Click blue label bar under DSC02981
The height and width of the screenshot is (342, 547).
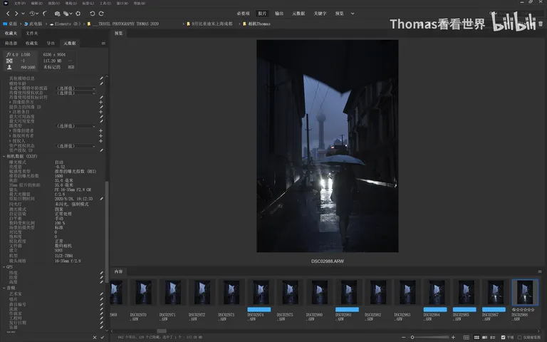pos(347,309)
